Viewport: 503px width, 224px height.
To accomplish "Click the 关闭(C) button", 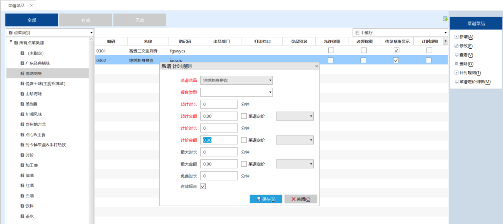I will click(x=301, y=199).
